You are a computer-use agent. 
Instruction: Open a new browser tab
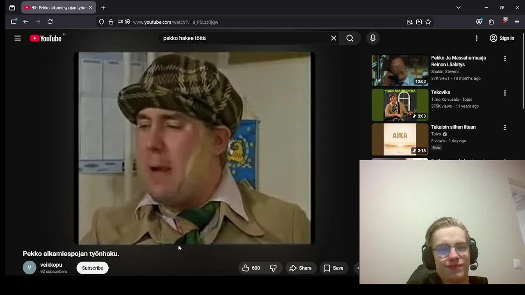click(x=103, y=8)
